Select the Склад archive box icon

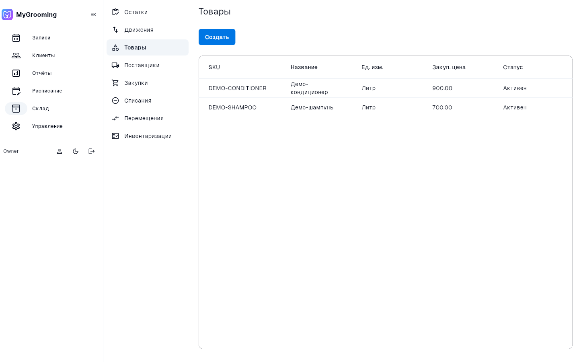click(16, 109)
